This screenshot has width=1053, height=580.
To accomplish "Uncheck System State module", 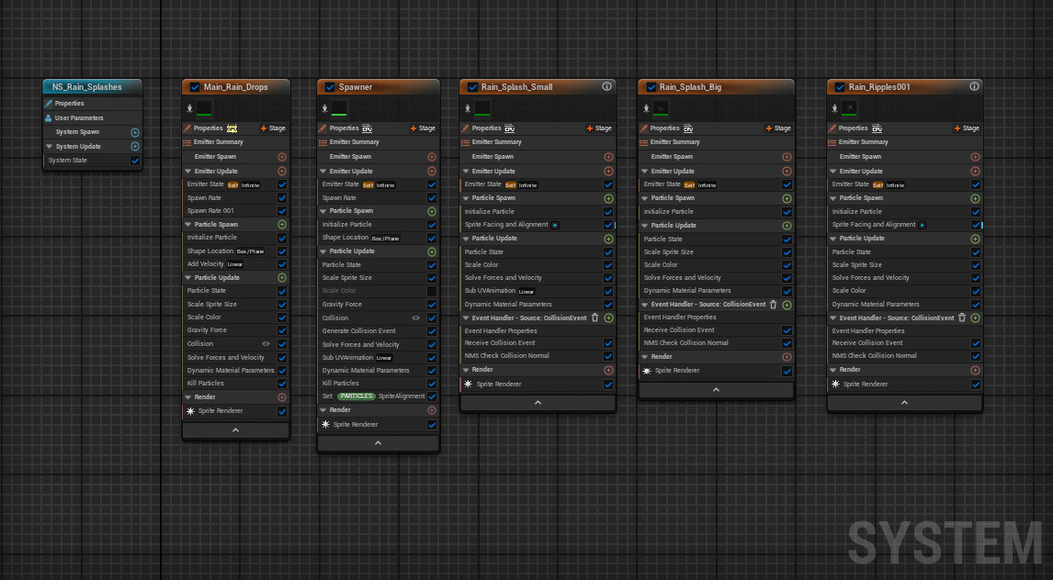I will coord(135,161).
